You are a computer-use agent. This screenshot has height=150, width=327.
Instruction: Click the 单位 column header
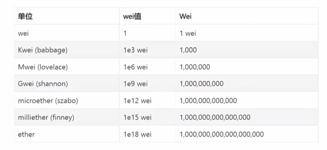click(x=25, y=16)
